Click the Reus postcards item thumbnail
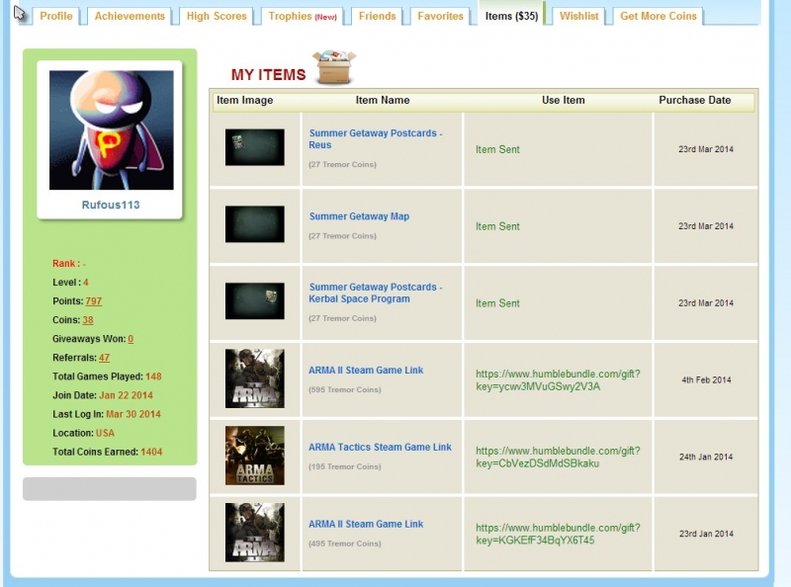Viewport: 791px width, 587px height. point(255,147)
